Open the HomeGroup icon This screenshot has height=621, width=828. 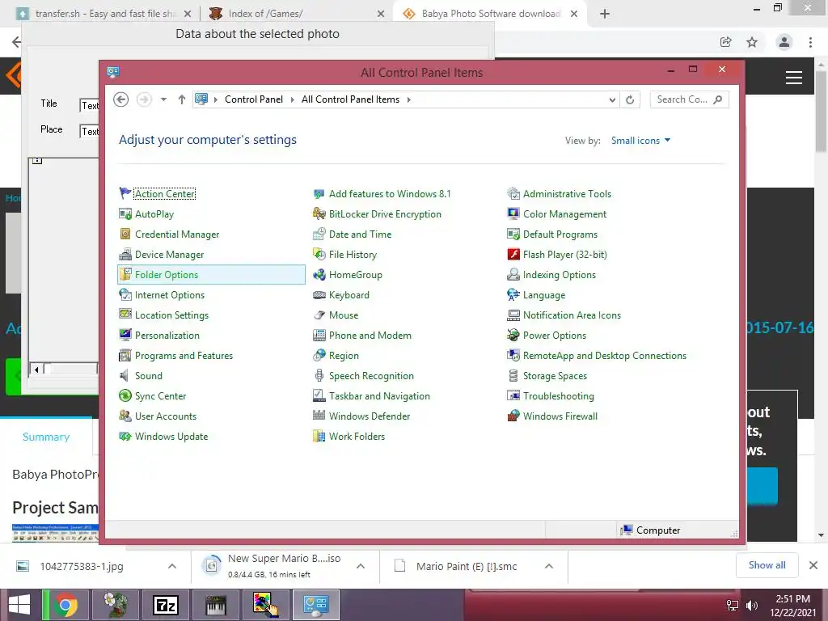click(319, 275)
